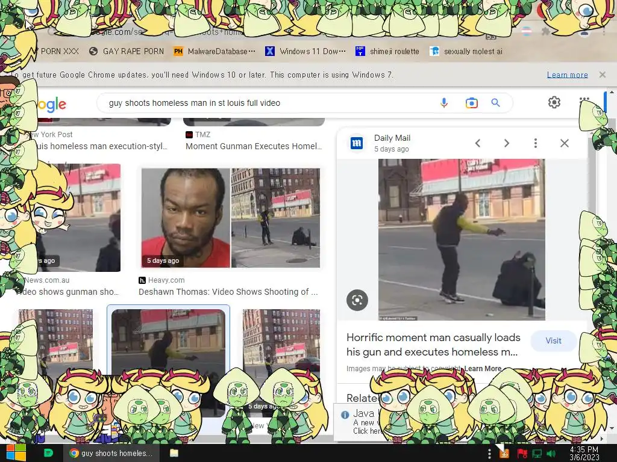Screen dimensions: 617x462
Task: Open the Windows Start button
Action: coord(16,453)
